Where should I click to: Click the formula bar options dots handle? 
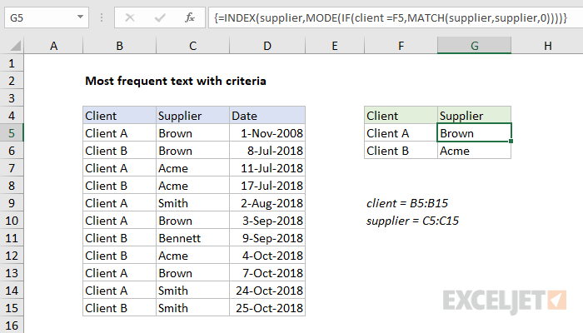[x=101, y=17]
